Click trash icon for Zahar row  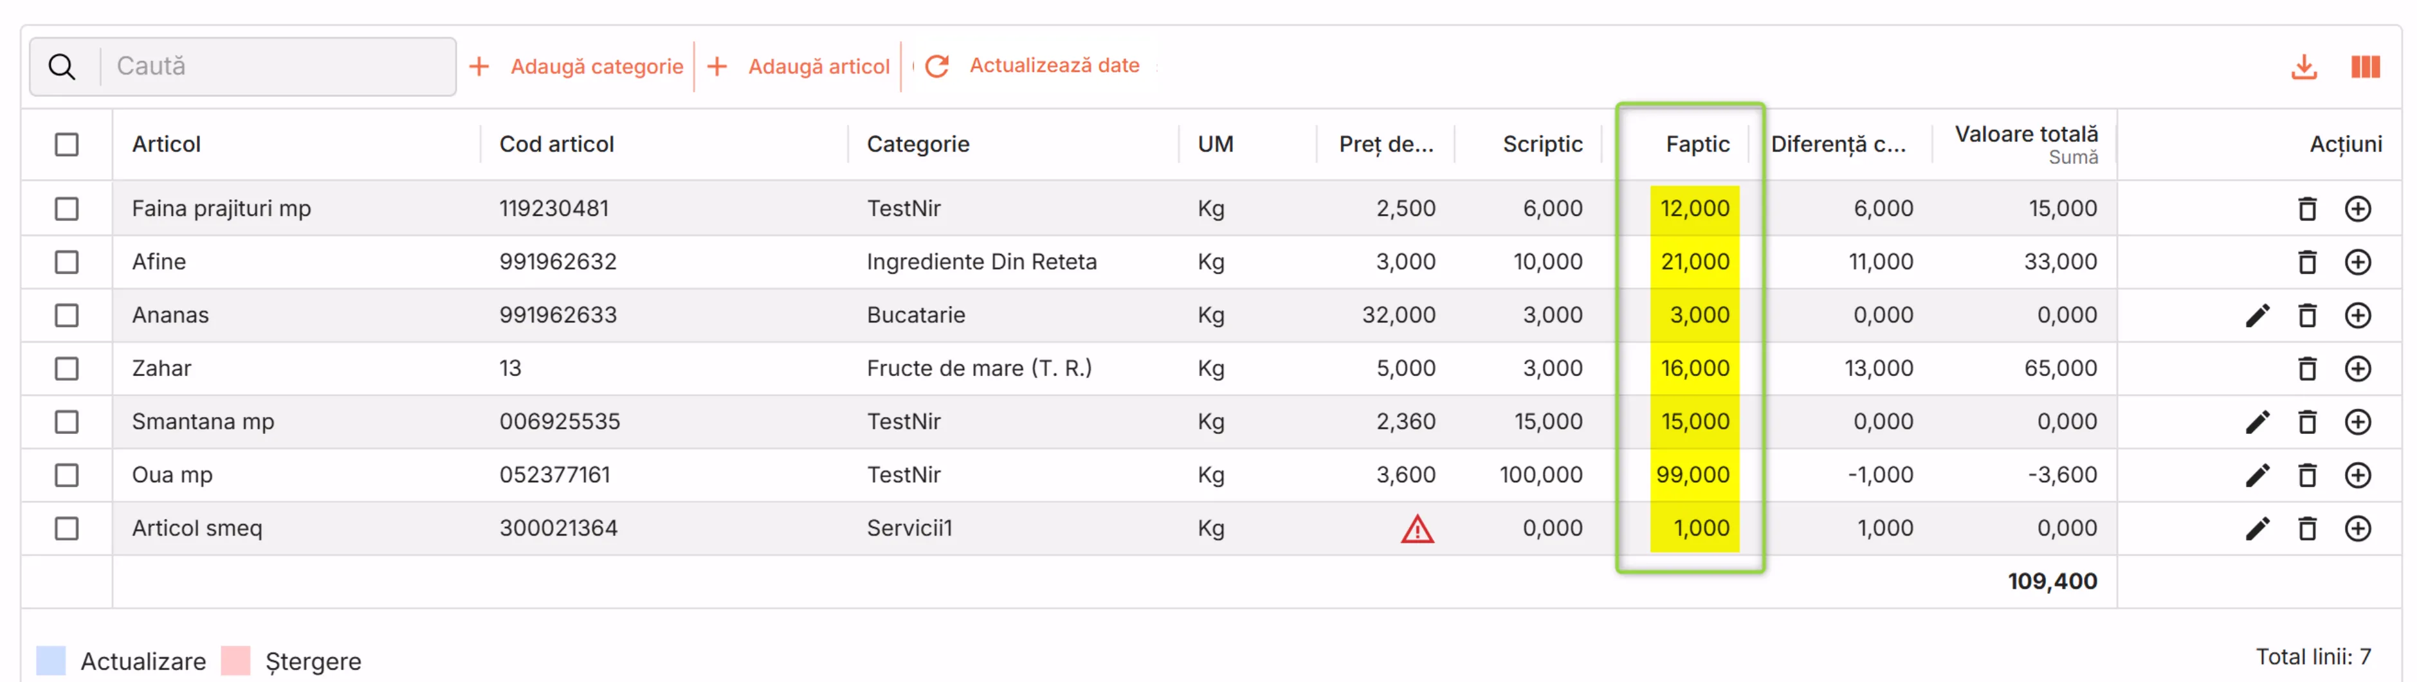click(x=2307, y=369)
